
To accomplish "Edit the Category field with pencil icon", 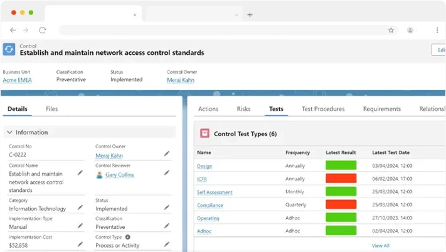I will pyautogui.click(x=80, y=208).
